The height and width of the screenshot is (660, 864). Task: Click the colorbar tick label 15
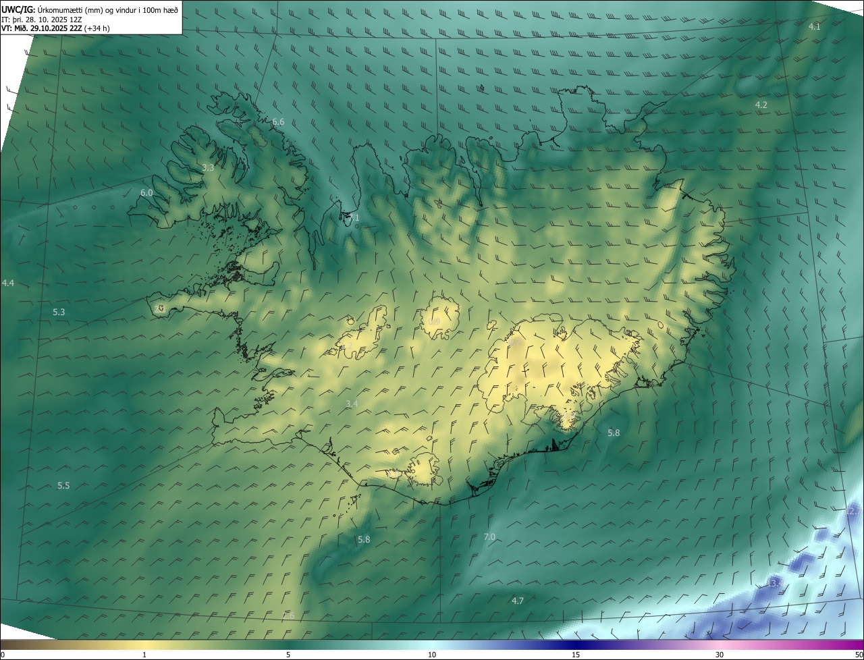[x=576, y=655]
